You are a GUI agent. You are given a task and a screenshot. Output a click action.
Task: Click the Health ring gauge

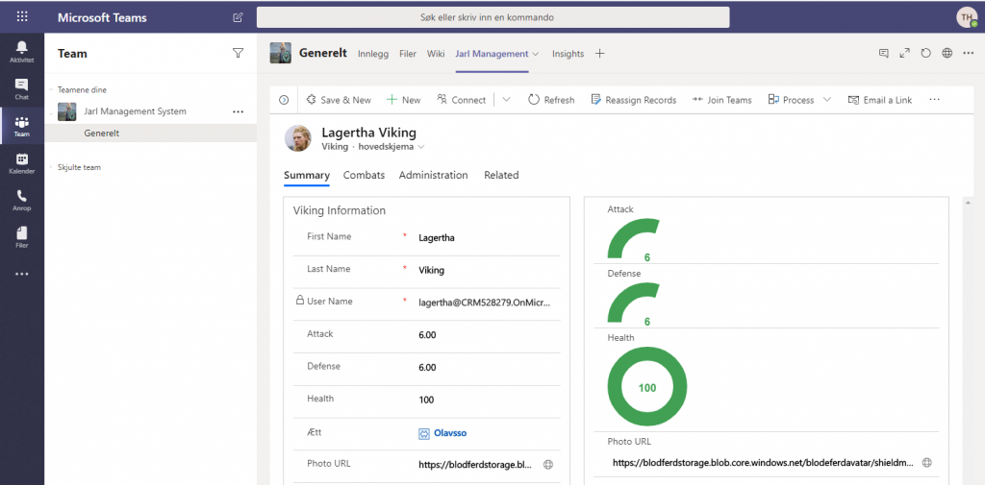[x=647, y=387]
